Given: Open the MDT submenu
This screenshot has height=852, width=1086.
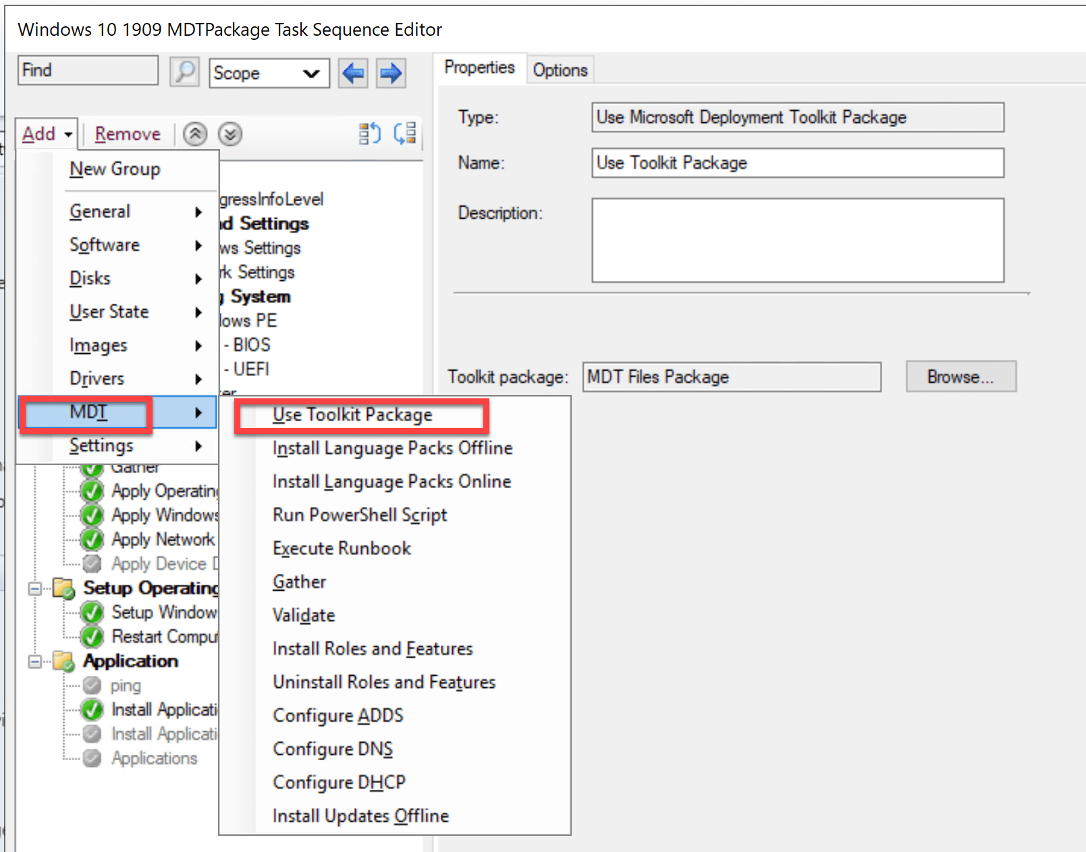Looking at the screenshot, I should 118,412.
